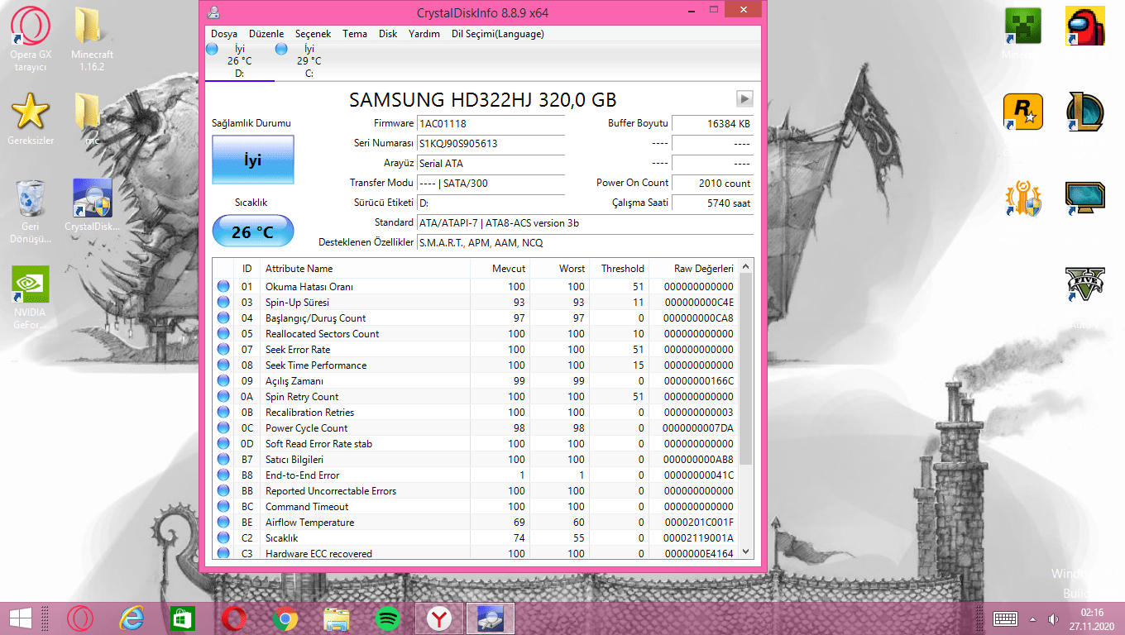Click the Attribute Name column header
Image resolution: width=1125 pixels, height=635 pixels.
tap(365, 269)
